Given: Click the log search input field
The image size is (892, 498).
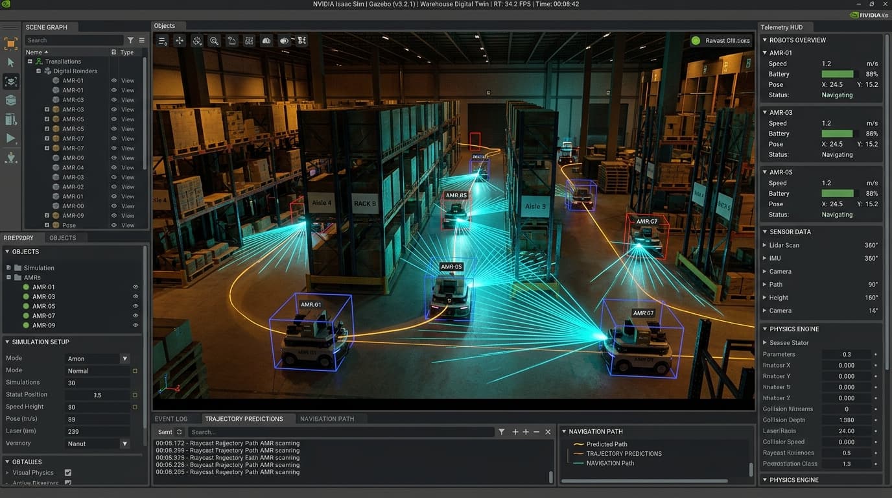Looking at the screenshot, I should coord(341,432).
